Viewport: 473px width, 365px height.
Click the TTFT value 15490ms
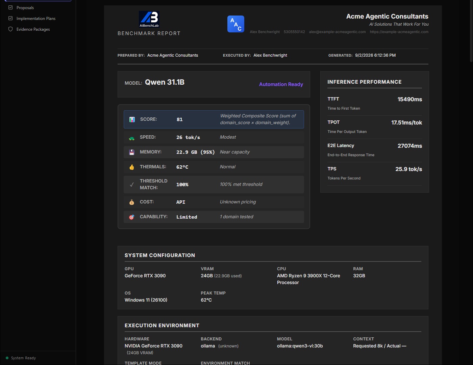[x=410, y=99]
